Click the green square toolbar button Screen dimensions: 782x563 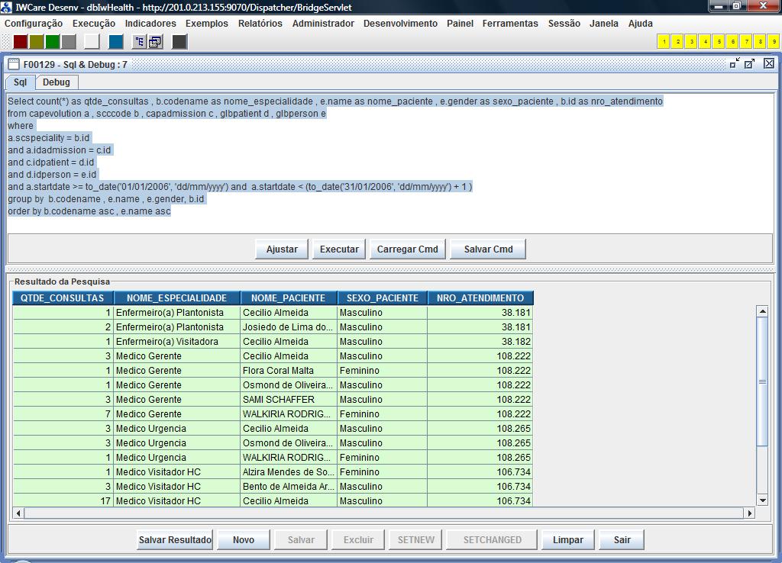tap(53, 42)
